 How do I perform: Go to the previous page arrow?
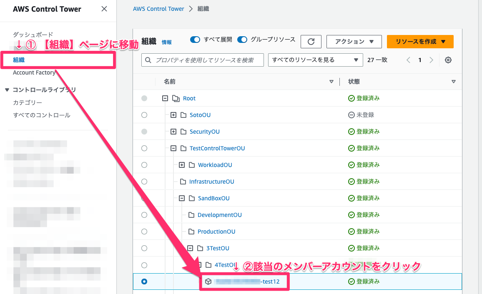pyautogui.click(x=408, y=60)
